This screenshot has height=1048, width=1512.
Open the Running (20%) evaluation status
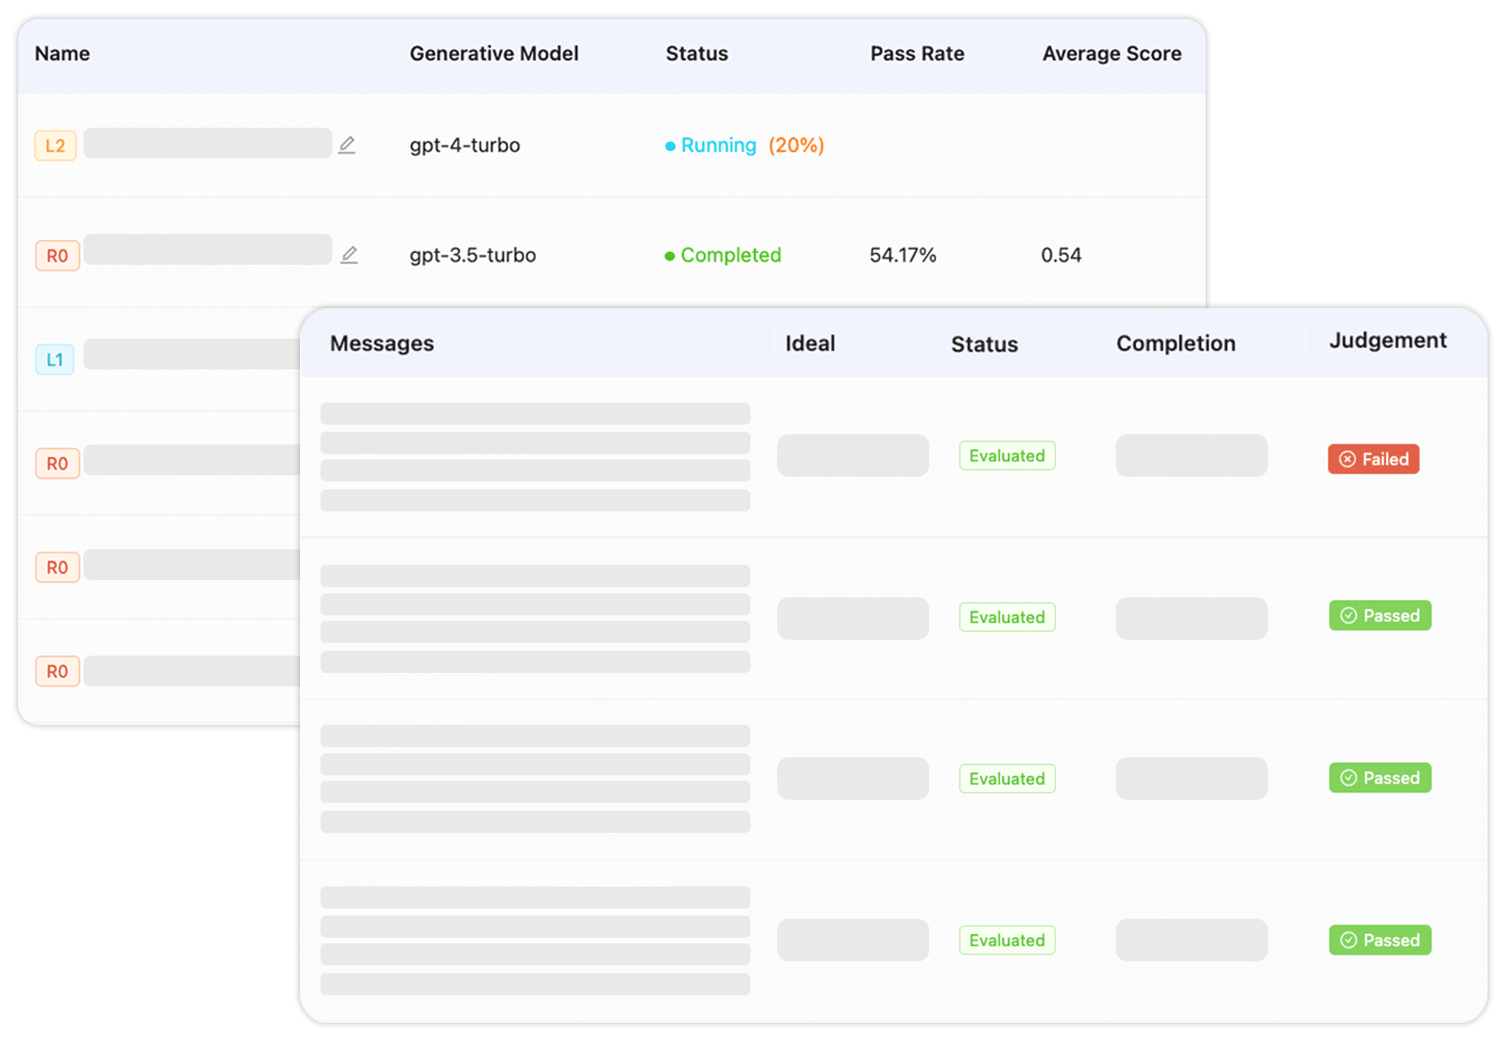(743, 145)
